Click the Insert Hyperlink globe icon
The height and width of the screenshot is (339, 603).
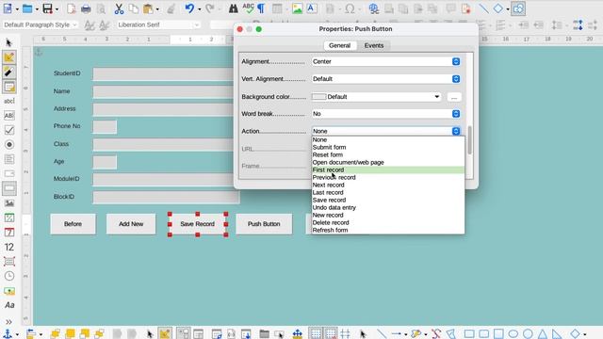pos(373,8)
